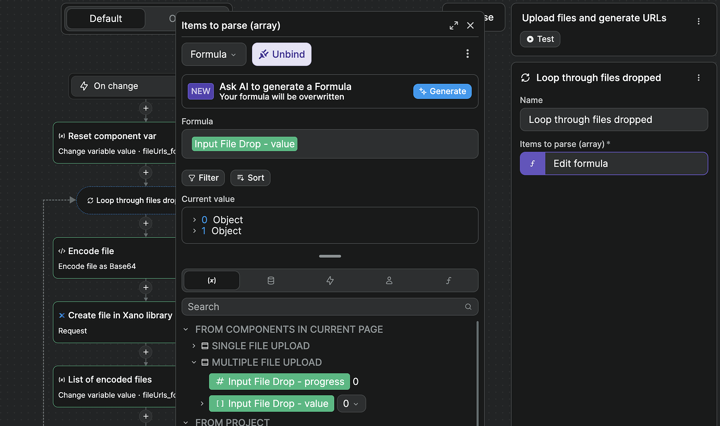Open the user/auth tab icon

[389, 281]
